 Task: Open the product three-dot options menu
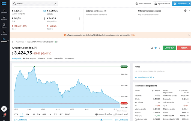tap(160, 48)
